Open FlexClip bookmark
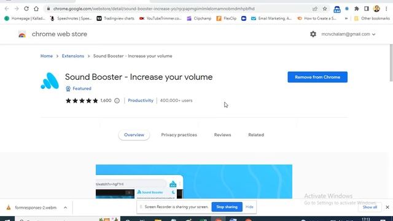Viewport: 393px width, 221px height. tap(227, 18)
